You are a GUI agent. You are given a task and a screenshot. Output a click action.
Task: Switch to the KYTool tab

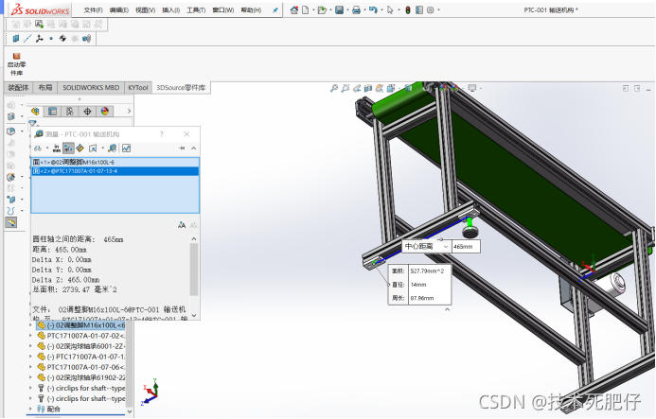(137, 88)
